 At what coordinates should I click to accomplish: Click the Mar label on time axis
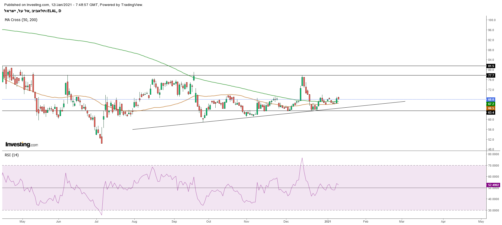tap(402, 221)
